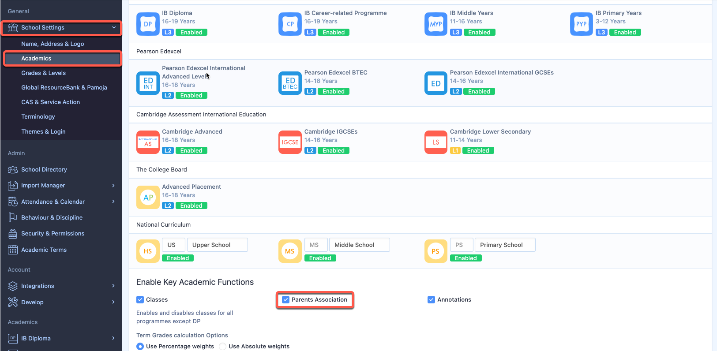Edit the Primary School name field

coord(505,245)
